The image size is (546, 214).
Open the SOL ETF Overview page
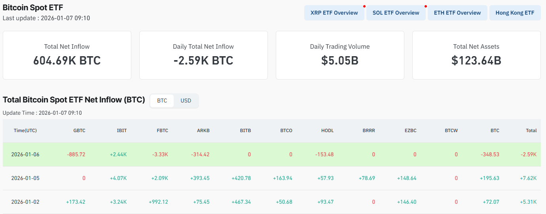[396, 13]
